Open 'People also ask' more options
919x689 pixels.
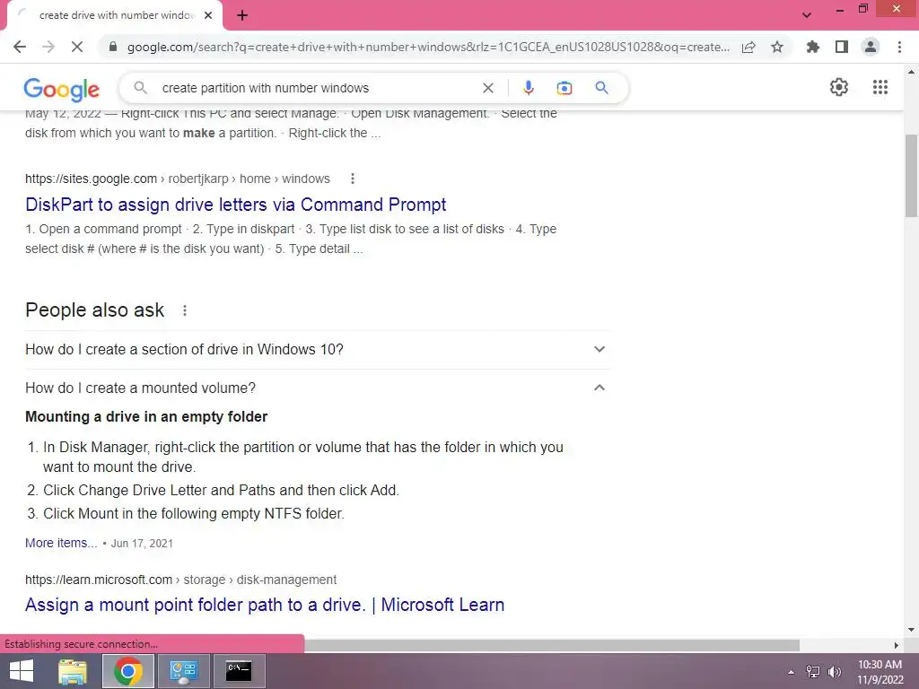[x=185, y=310]
